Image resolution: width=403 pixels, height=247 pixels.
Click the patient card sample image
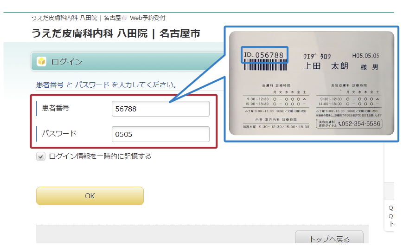pos(312,83)
